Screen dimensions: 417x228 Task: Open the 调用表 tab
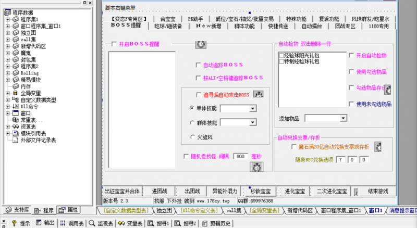point(72,223)
